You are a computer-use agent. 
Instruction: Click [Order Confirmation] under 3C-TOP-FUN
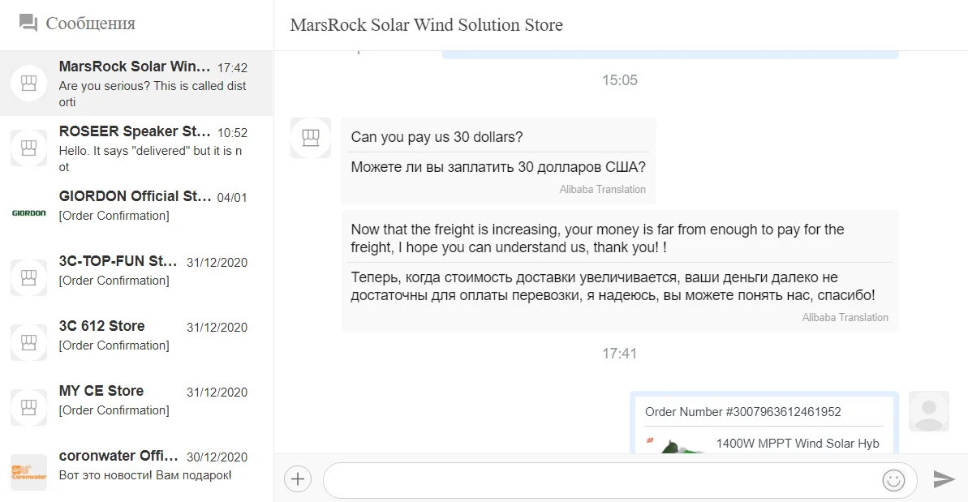(114, 280)
